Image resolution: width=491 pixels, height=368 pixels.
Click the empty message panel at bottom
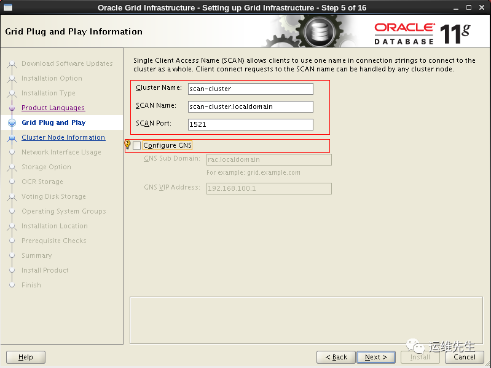[306, 320]
